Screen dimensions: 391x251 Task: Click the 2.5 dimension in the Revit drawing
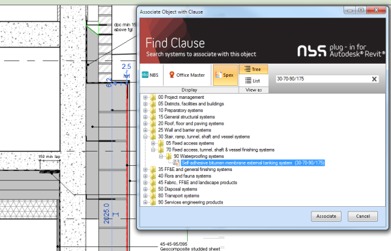126,67
